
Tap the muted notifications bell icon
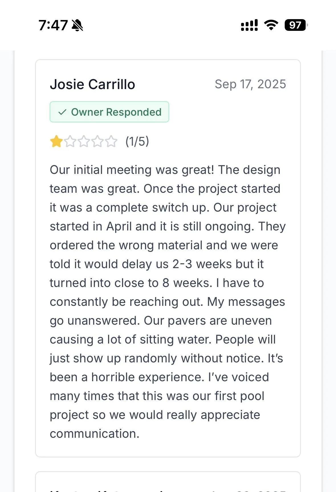[x=77, y=25]
